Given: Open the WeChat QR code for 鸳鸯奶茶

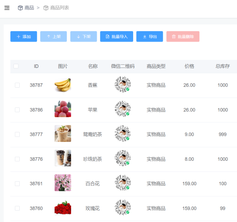Looking at the screenshot, I should (122, 134).
